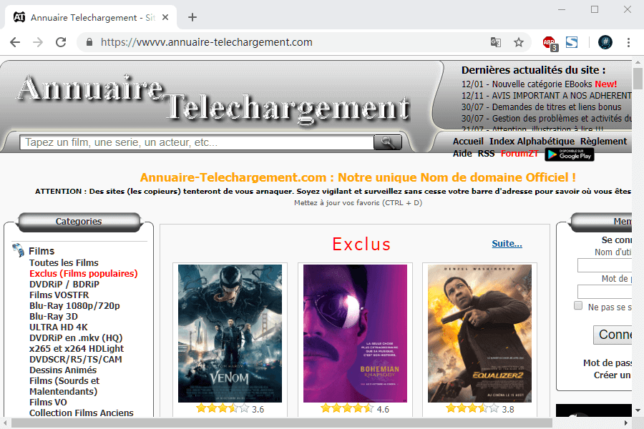Open Chrome's three-dot menu
644x429 pixels.
tap(628, 42)
